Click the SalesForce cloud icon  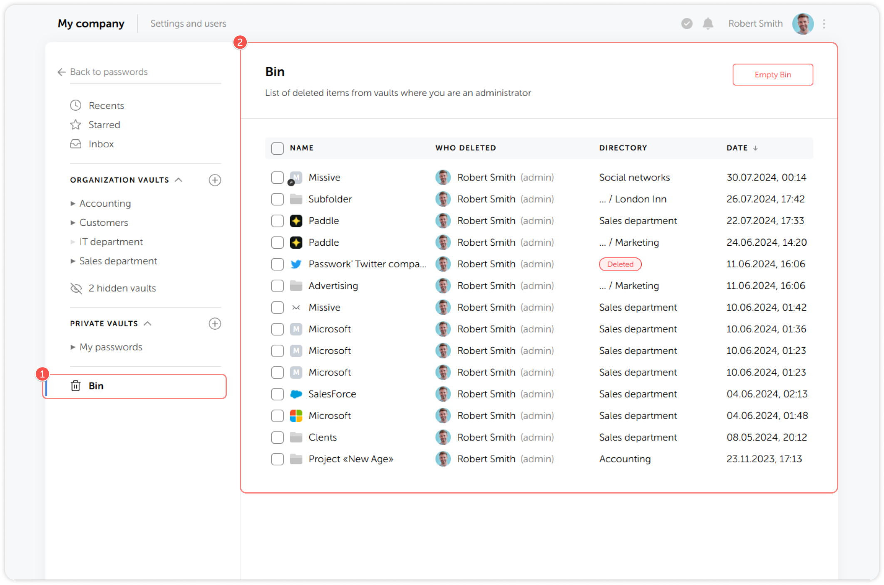(x=296, y=394)
